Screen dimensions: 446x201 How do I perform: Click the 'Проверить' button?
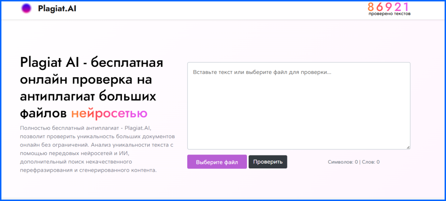pos(268,162)
